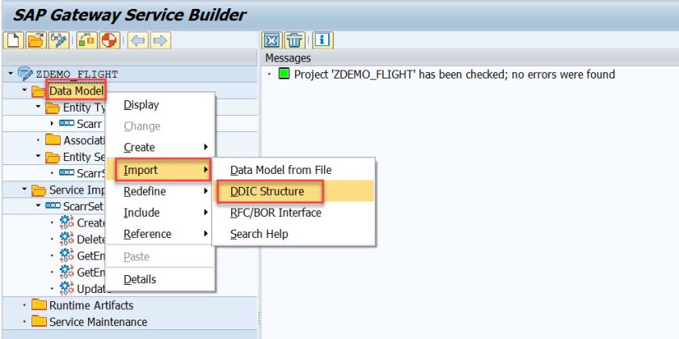Click the splitter handle between the panes

[259, 320]
